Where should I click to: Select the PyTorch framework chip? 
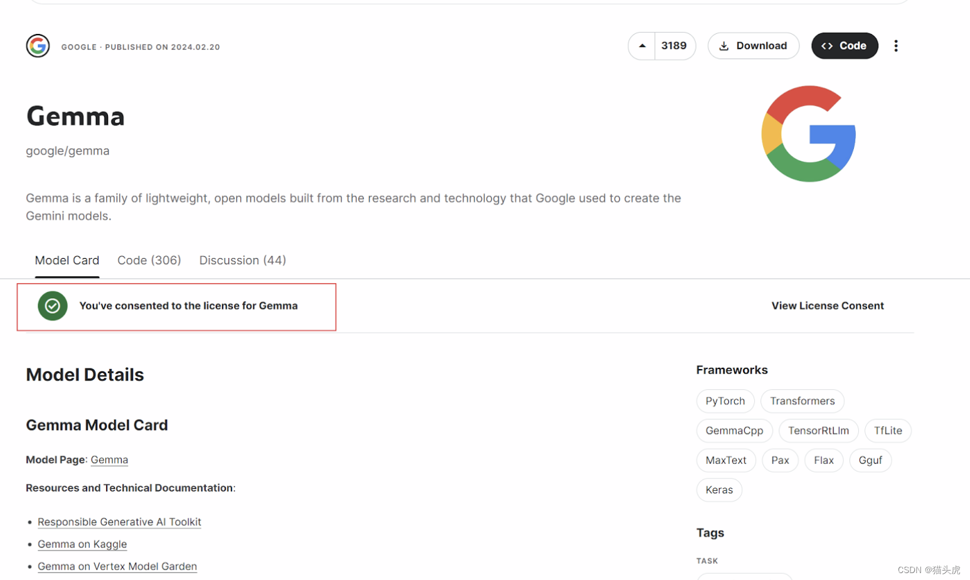coord(725,401)
